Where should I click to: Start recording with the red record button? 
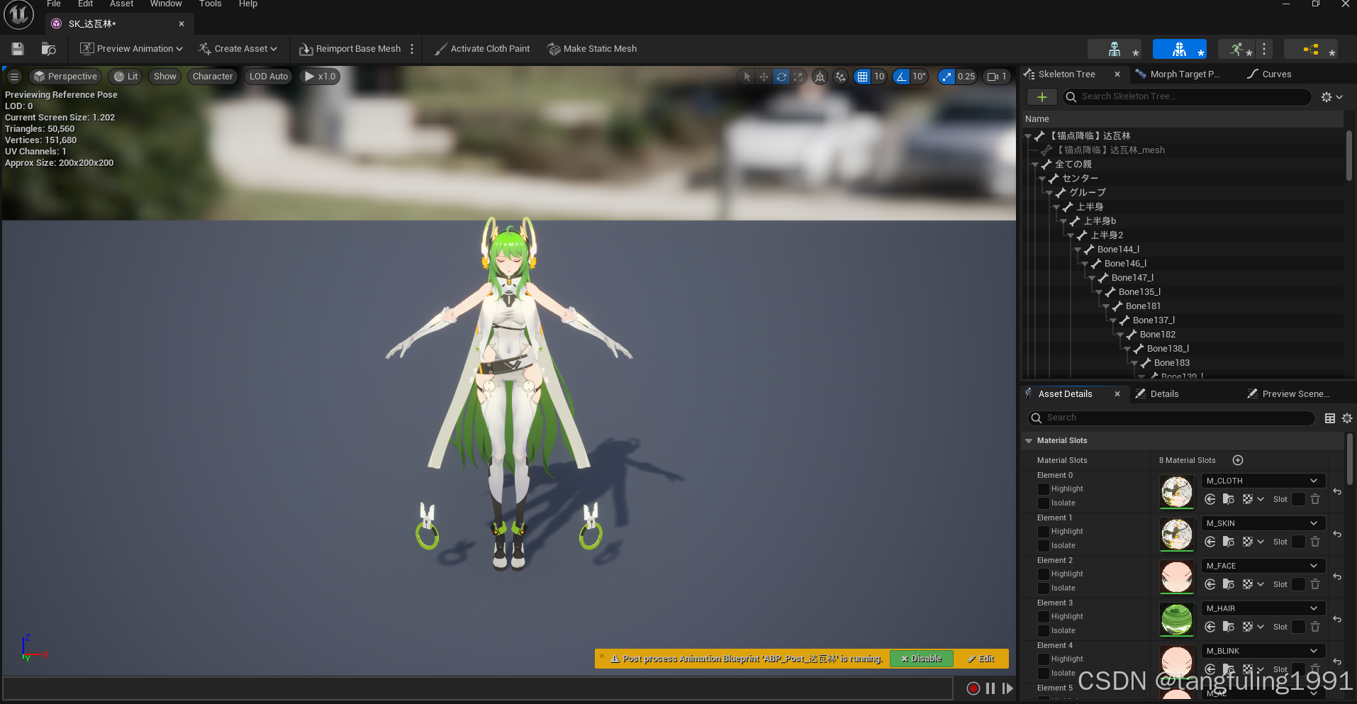point(973,688)
